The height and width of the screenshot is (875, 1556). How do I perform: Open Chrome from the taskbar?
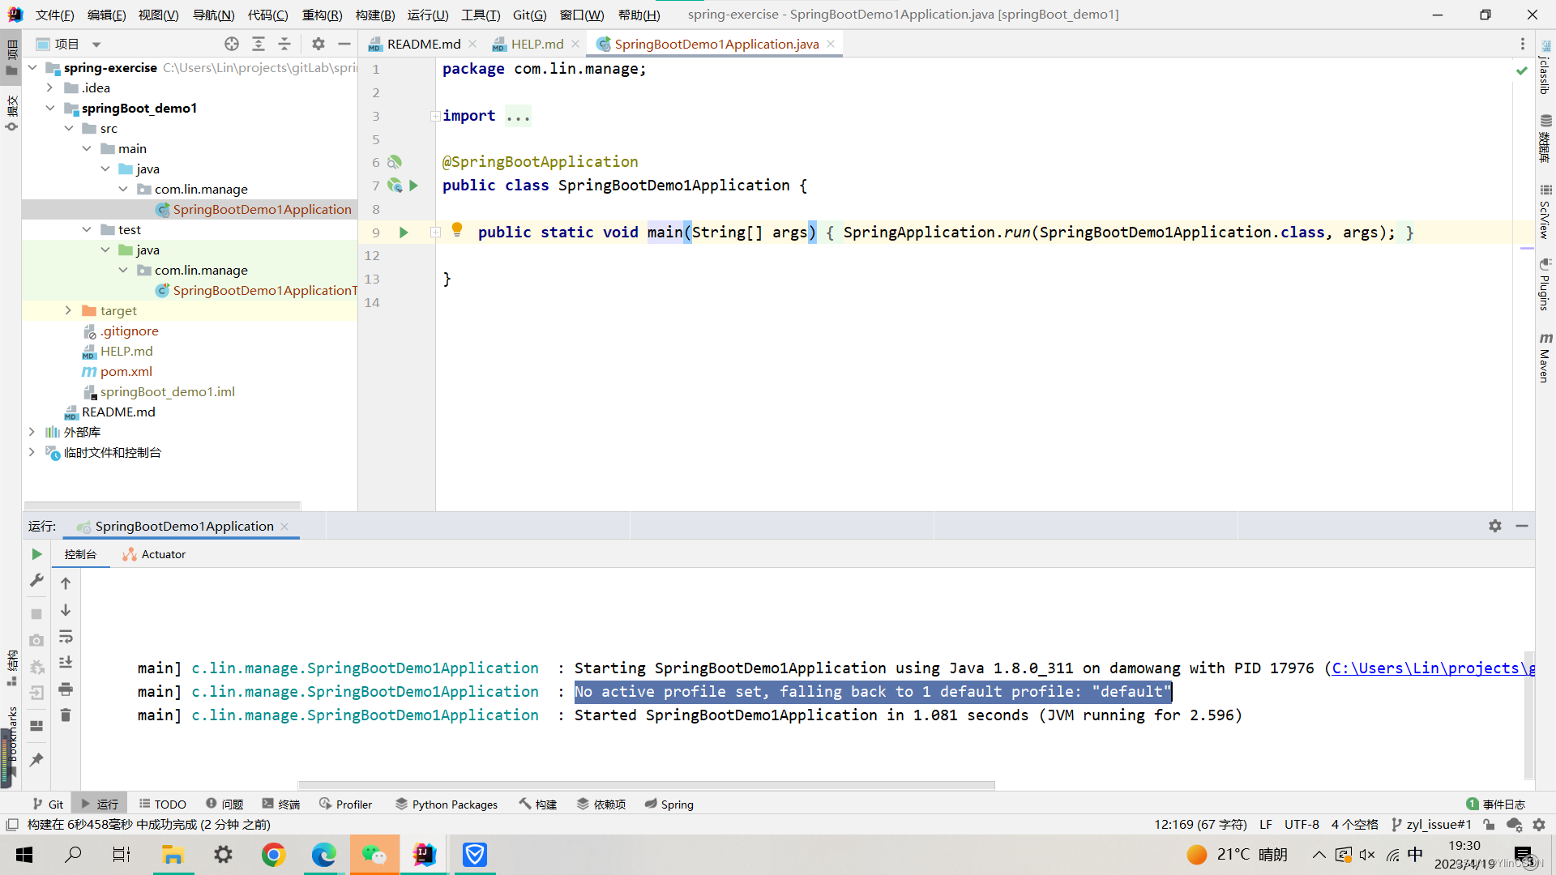click(274, 855)
